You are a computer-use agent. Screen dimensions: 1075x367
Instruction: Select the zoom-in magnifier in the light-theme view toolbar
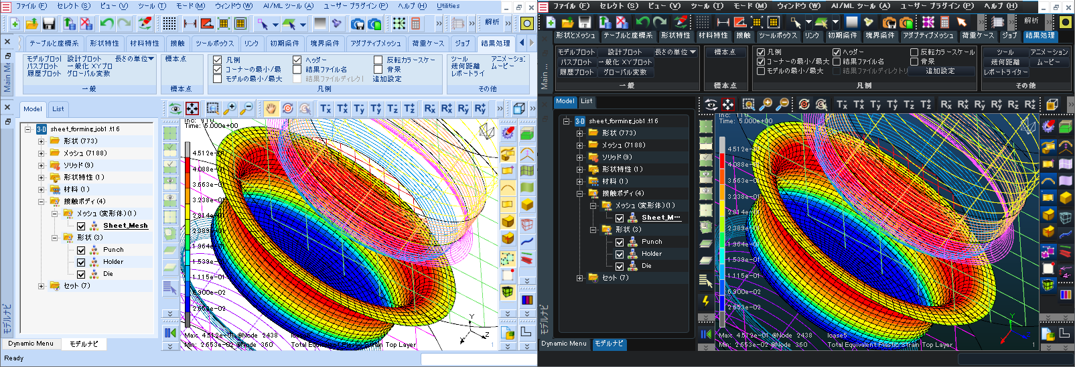pyautogui.click(x=230, y=108)
